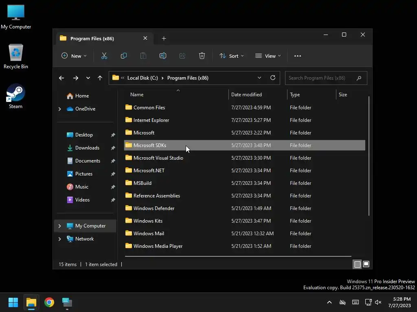Image resolution: width=417 pixels, height=312 pixels.
Task: Select the Microsoft Visual Studio folder
Action: pos(244,158)
